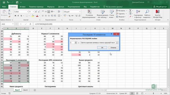Open Условное форматирование menu
The width and height of the screenshot is (170, 95).
coord(89,14)
